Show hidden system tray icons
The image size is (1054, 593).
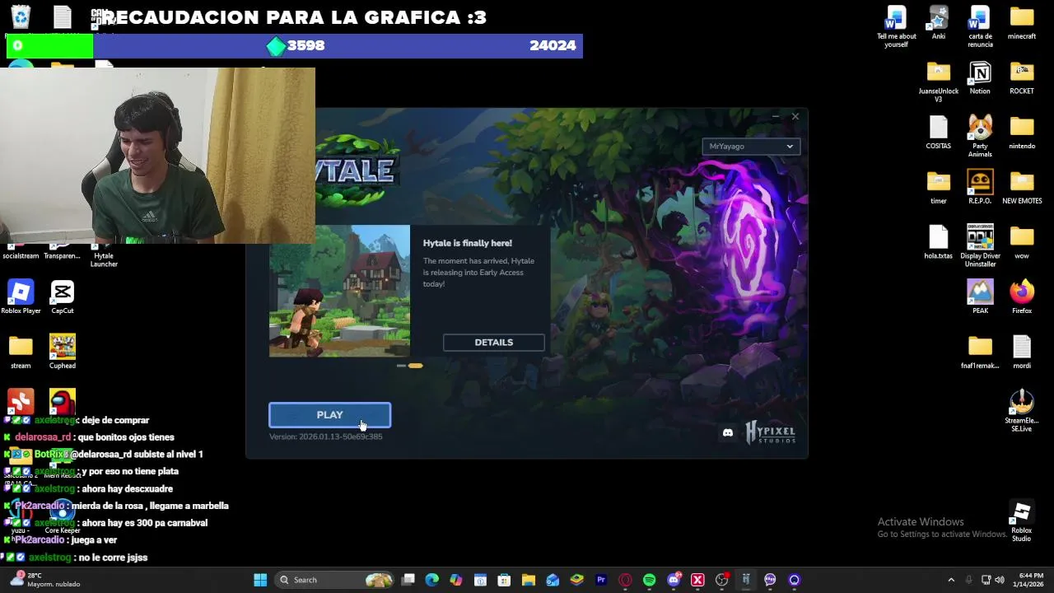[951, 580]
